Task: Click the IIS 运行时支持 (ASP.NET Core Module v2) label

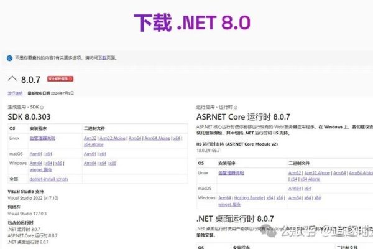Action: 237,144
